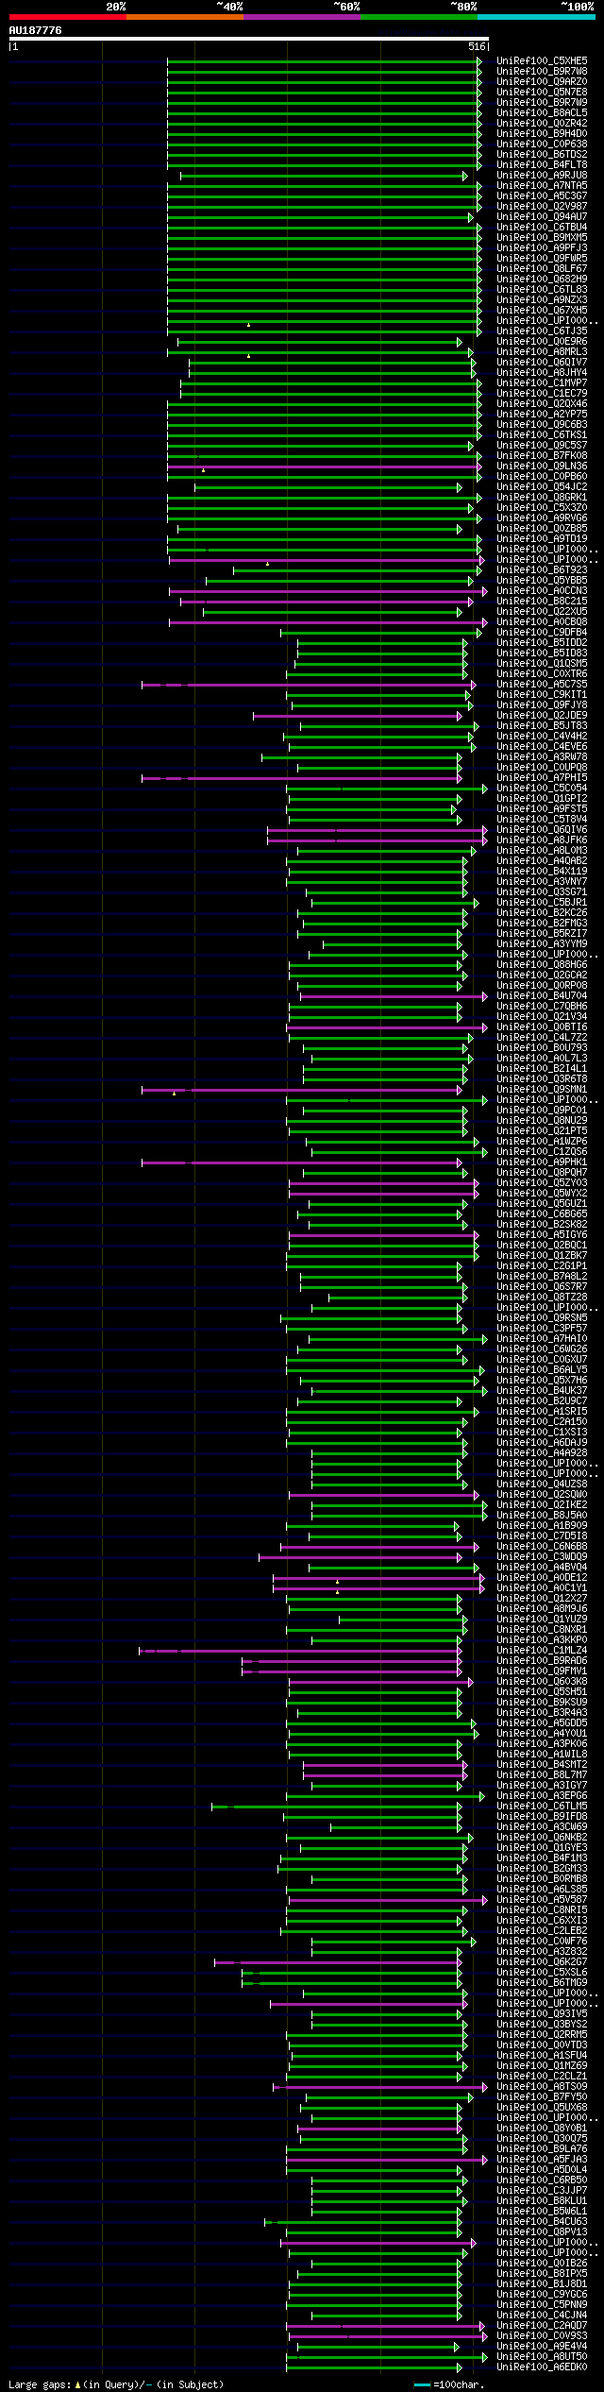This screenshot has width=604, height=2392.
Task: Click hit label UniRef100_A5FJA3
Action: tap(542, 2159)
